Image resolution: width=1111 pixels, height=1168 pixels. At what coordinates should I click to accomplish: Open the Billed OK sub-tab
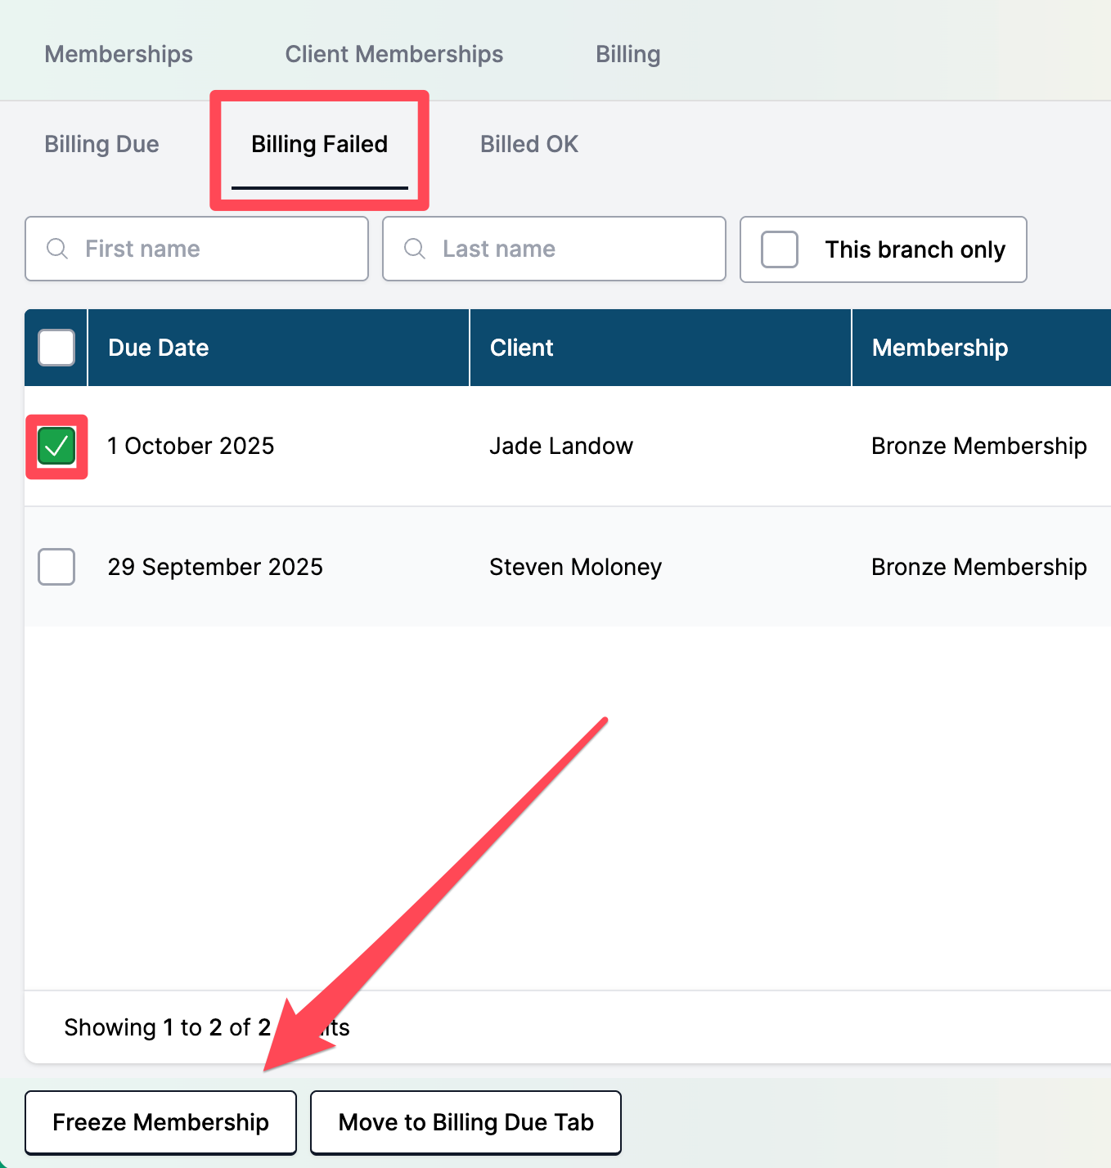click(529, 144)
